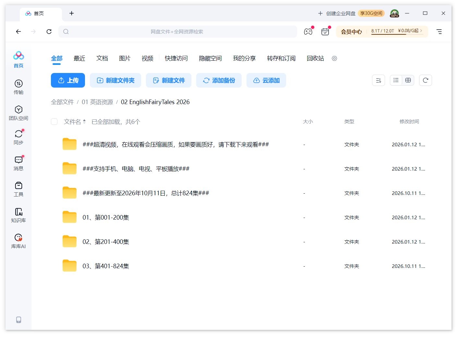The height and width of the screenshot is (337, 458).
Task: Switch to the 视频 tab
Action: click(x=148, y=58)
